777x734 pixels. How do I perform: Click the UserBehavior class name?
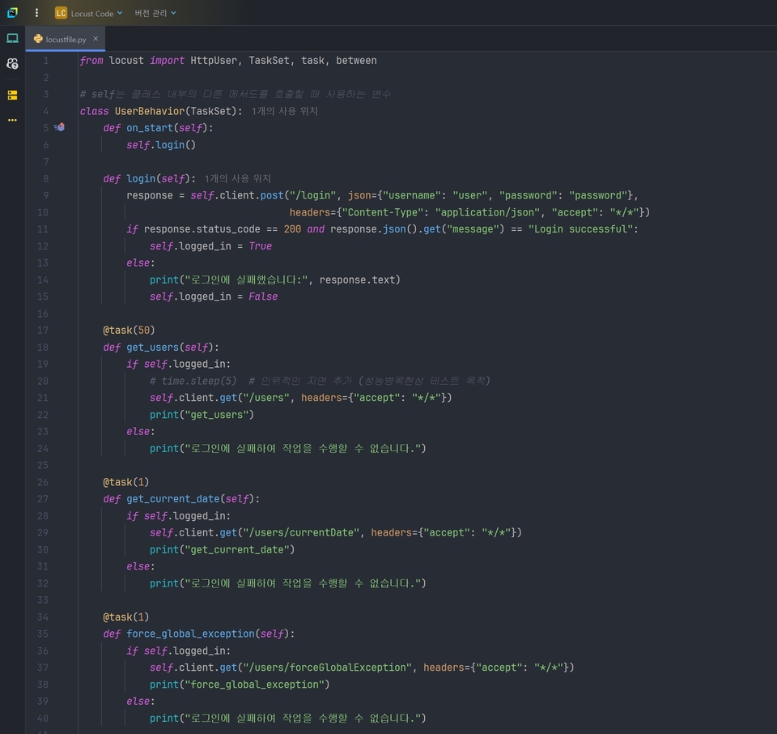click(x=150, y=111)
